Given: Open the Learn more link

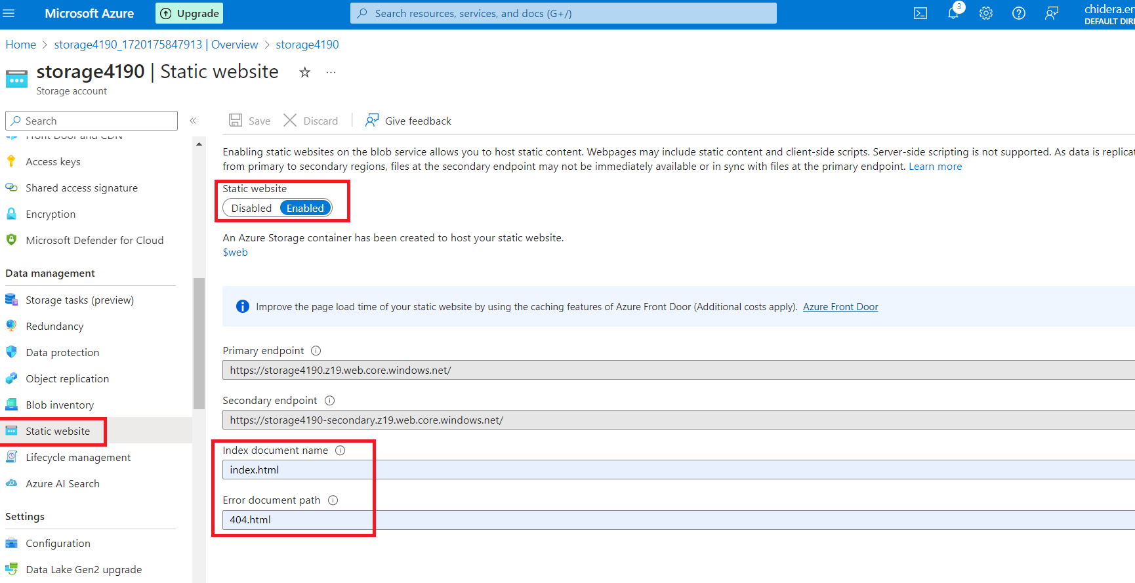Looking at the screenshot, I should 935,167.
